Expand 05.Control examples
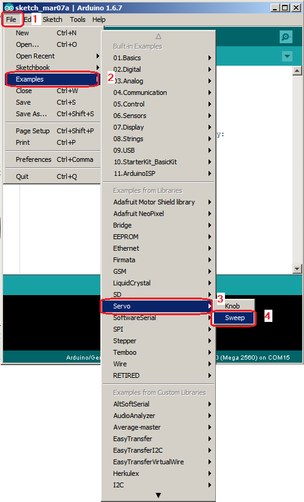Image resolution: width=304 pixels, height=502 pixels. (x=159, y=104)
